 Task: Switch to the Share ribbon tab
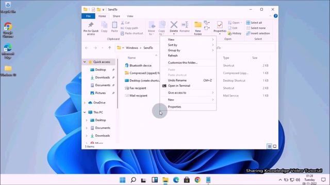(x=116, y=16)
